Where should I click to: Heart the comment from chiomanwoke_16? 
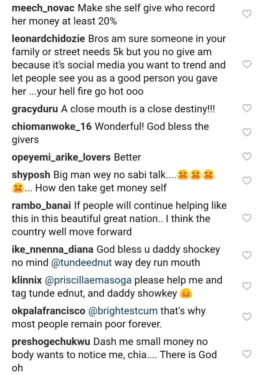(x=247, y=132)
